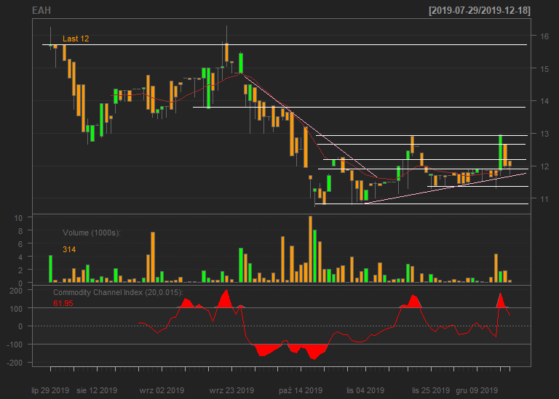Viewport: 559px width, 399px height.
Task: Click date label 'sie 12 2019'
Action: pyautogui.click(x=97, y=390)
